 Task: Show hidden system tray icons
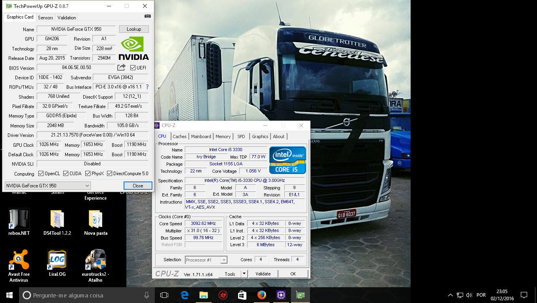point(451,295)
